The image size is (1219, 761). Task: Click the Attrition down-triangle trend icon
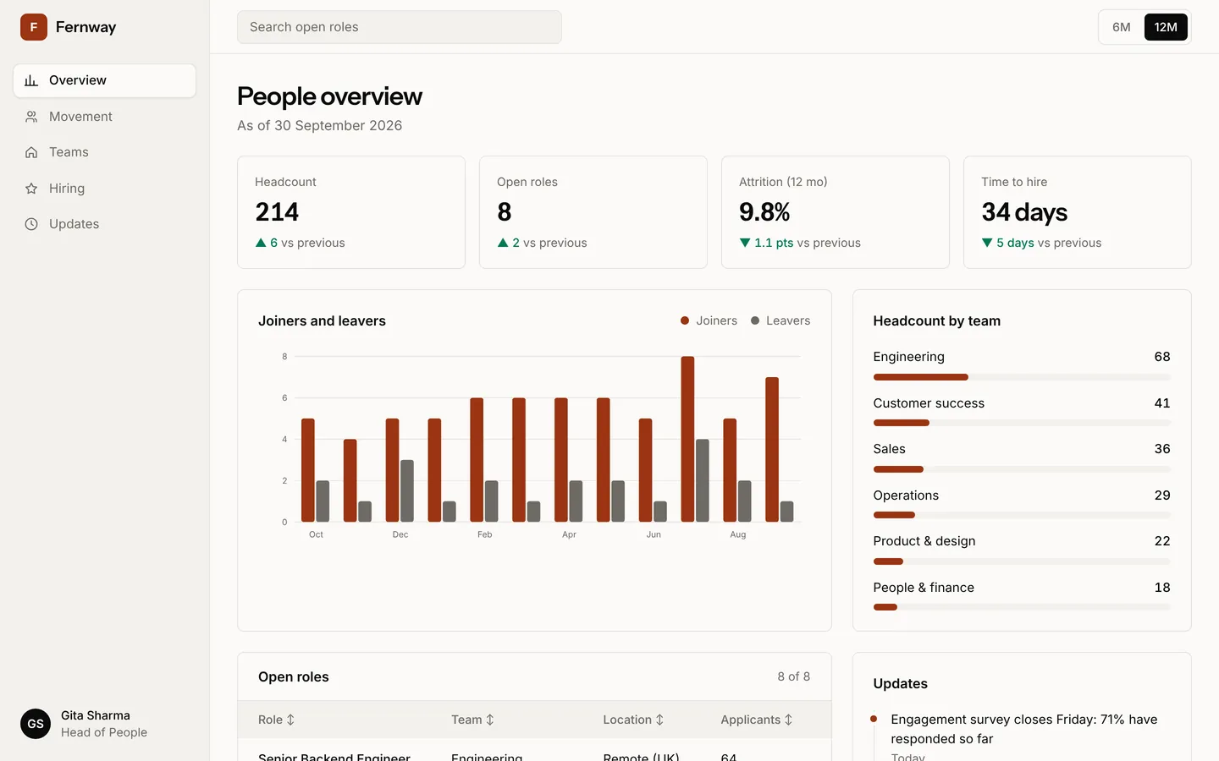(x=745, y=243)
